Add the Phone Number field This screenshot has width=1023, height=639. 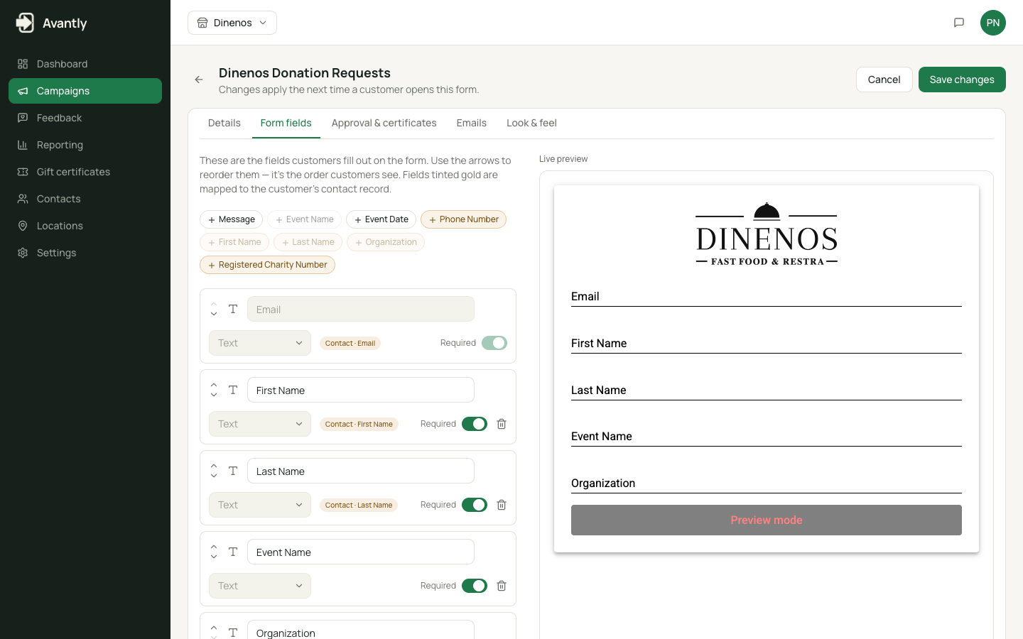pyautogui.click(x=463, y=219)
